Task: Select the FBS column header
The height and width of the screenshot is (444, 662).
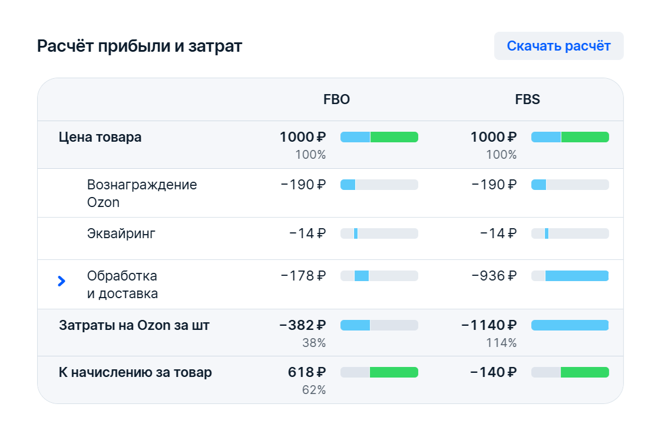Action: (527, 99)
